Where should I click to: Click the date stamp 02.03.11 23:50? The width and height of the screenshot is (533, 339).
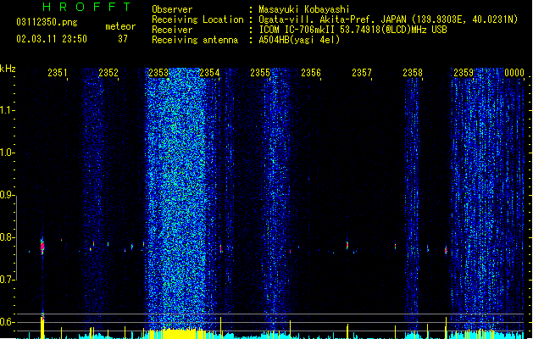[52, 39]
